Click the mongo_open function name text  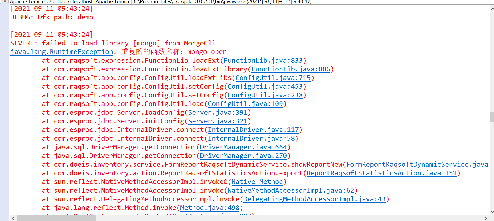(207, 52)
